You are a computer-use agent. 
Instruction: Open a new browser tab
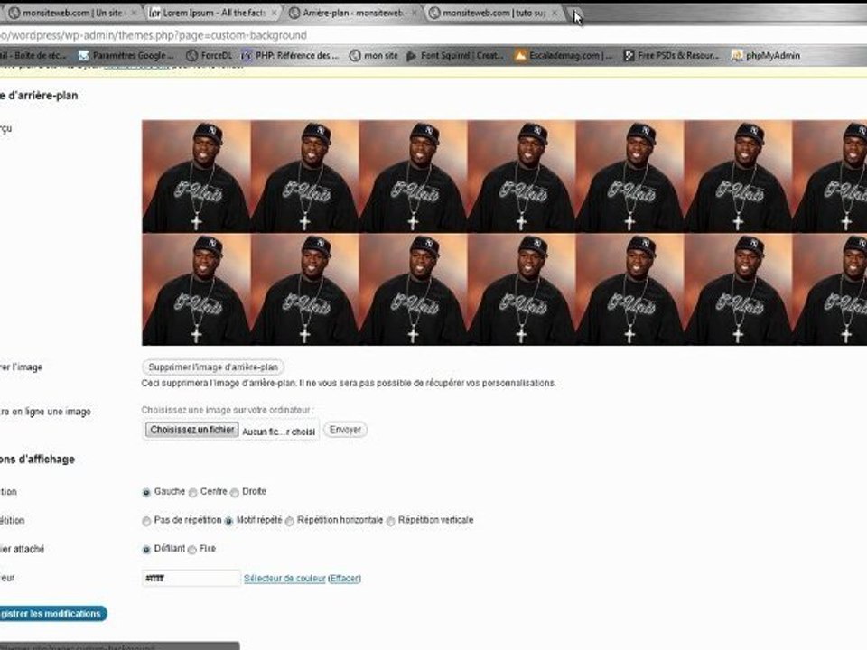click(575, 14)
